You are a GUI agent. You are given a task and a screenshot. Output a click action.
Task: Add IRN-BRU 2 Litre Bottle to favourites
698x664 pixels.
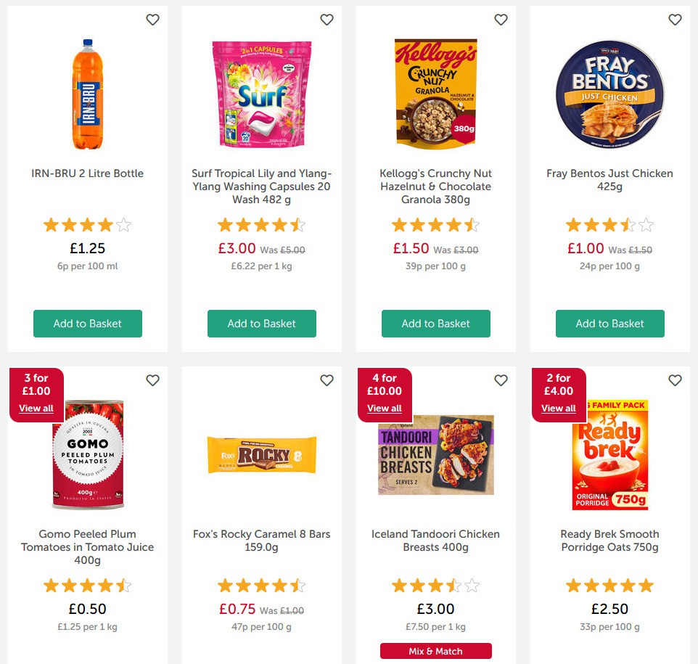tap(152, 20)
